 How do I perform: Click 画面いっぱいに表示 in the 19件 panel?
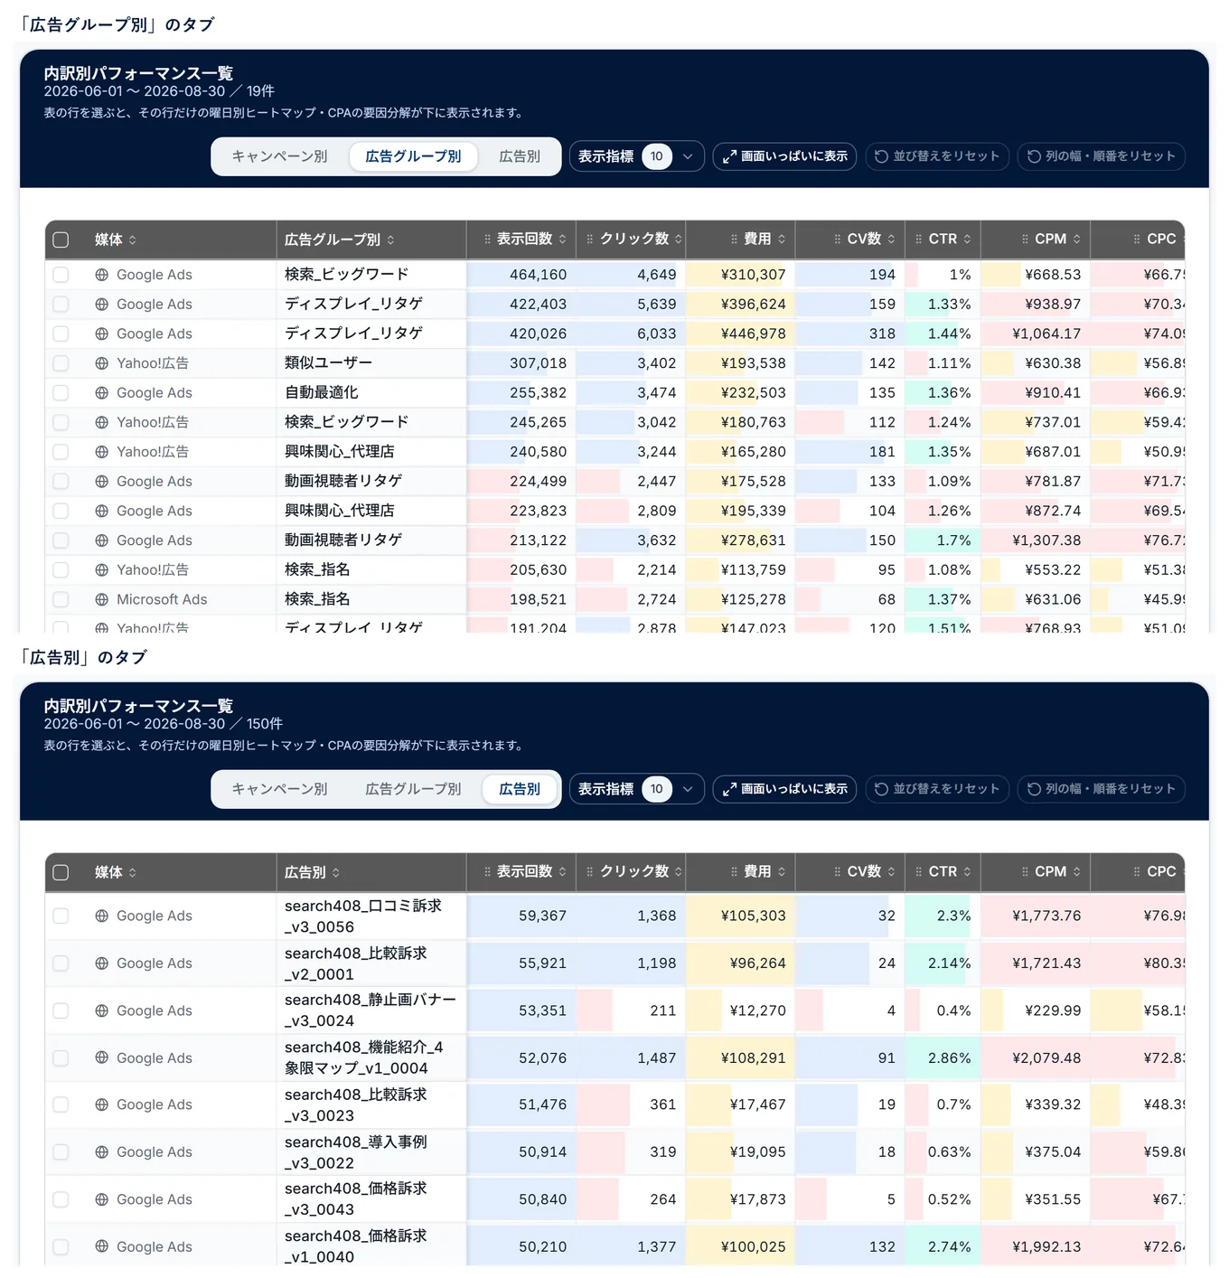pyautogui.click(x=784, y=156)
